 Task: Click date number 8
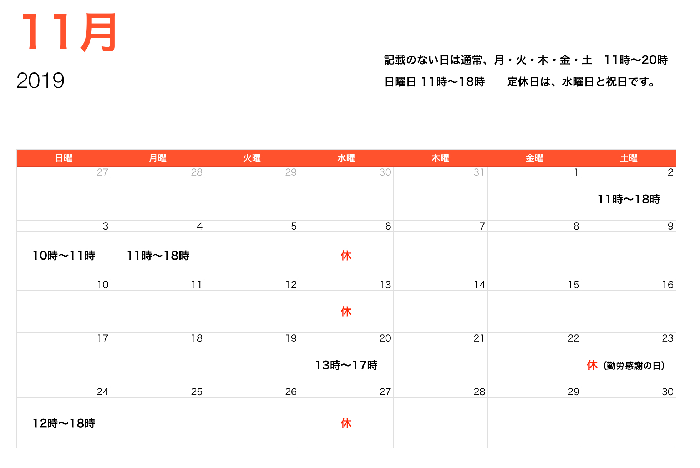(x=576, y=226)
